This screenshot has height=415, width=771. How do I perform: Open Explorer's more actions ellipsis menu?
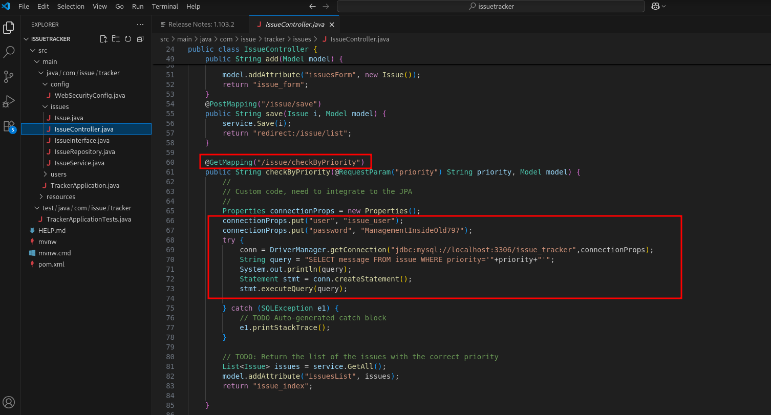point(140,25)
